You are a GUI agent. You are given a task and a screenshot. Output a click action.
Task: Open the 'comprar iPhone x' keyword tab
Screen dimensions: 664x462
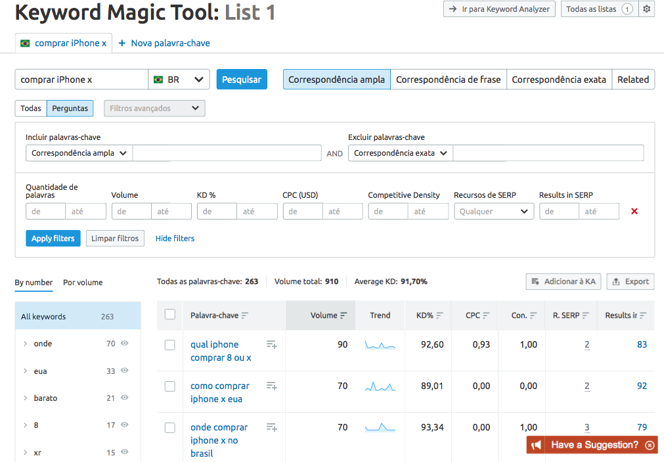tap(64, 43)
